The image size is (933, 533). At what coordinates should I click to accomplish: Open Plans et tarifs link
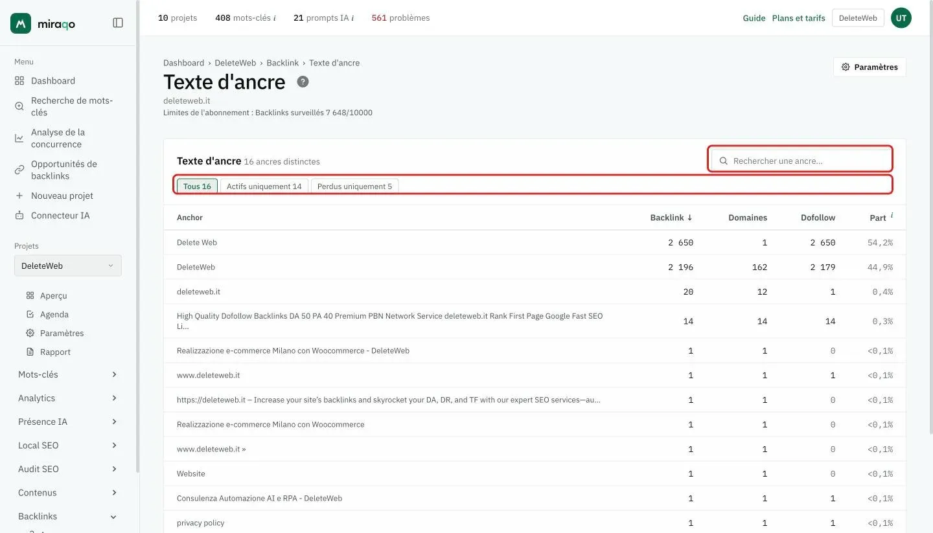pyautogui.click(x=799, y=18)
